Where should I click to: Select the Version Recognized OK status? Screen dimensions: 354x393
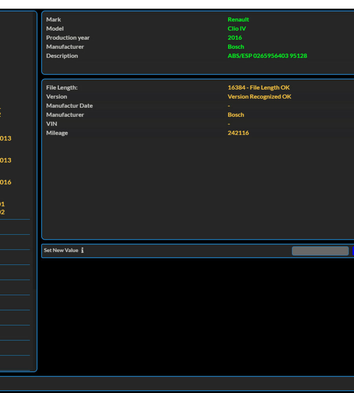pyautogui.click(x=259, y=97)
